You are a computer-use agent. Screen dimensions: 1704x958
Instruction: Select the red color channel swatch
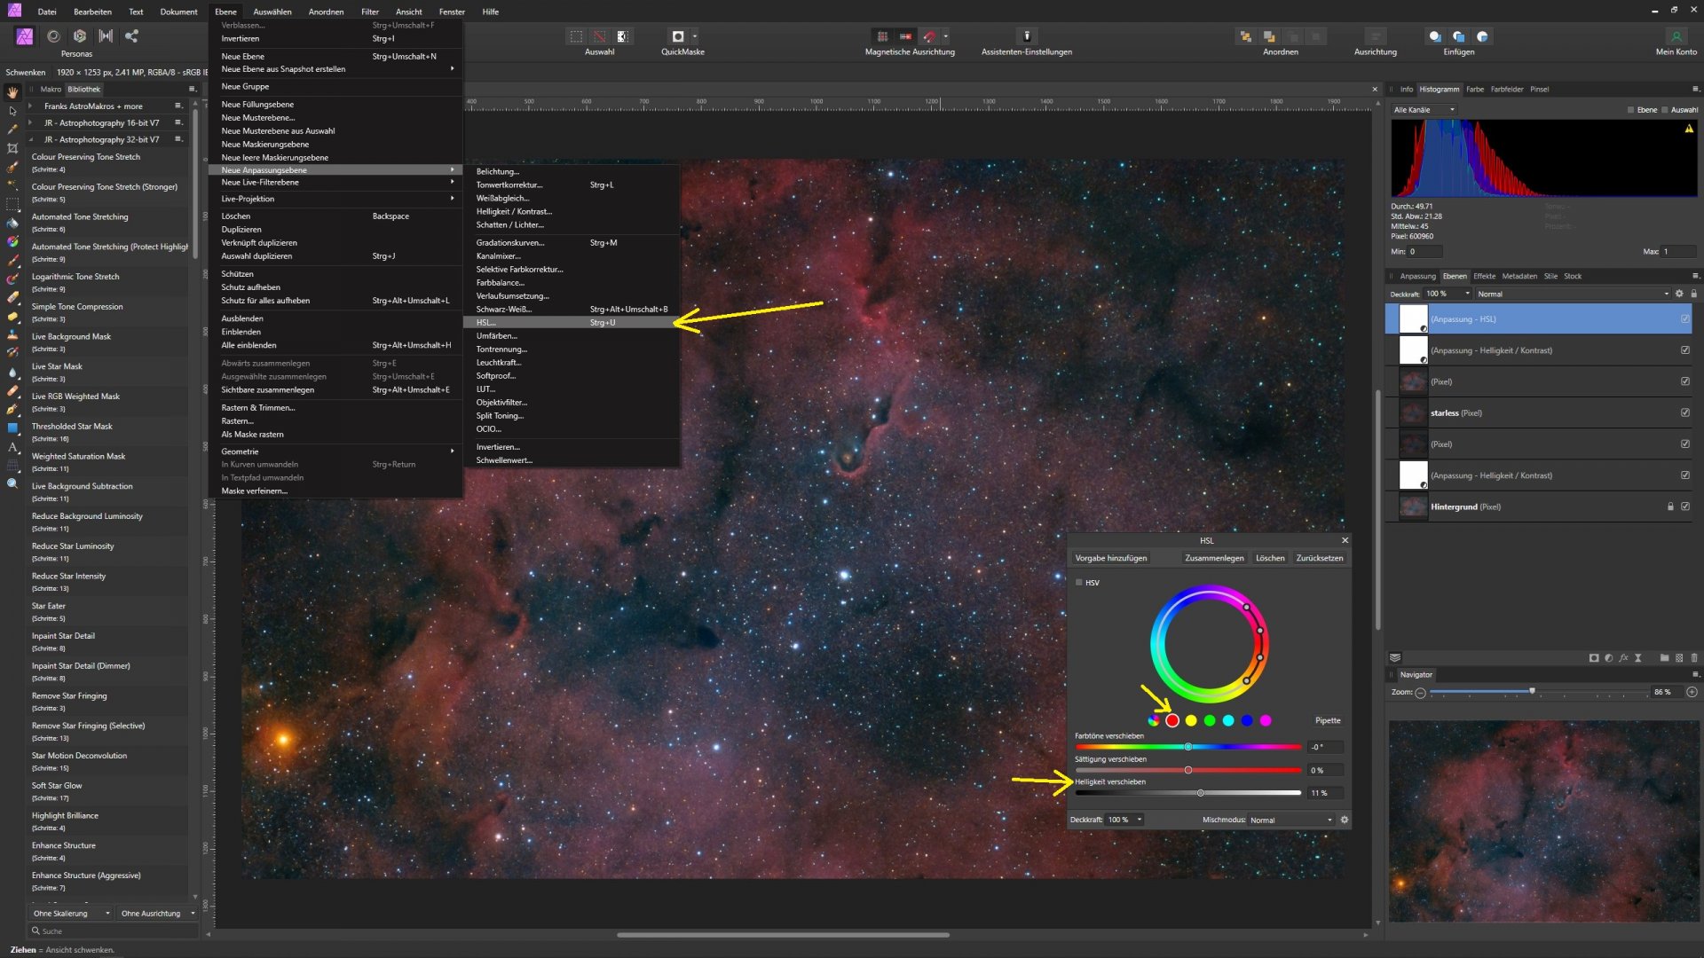pyautogui.click(x=1172, y=720)
